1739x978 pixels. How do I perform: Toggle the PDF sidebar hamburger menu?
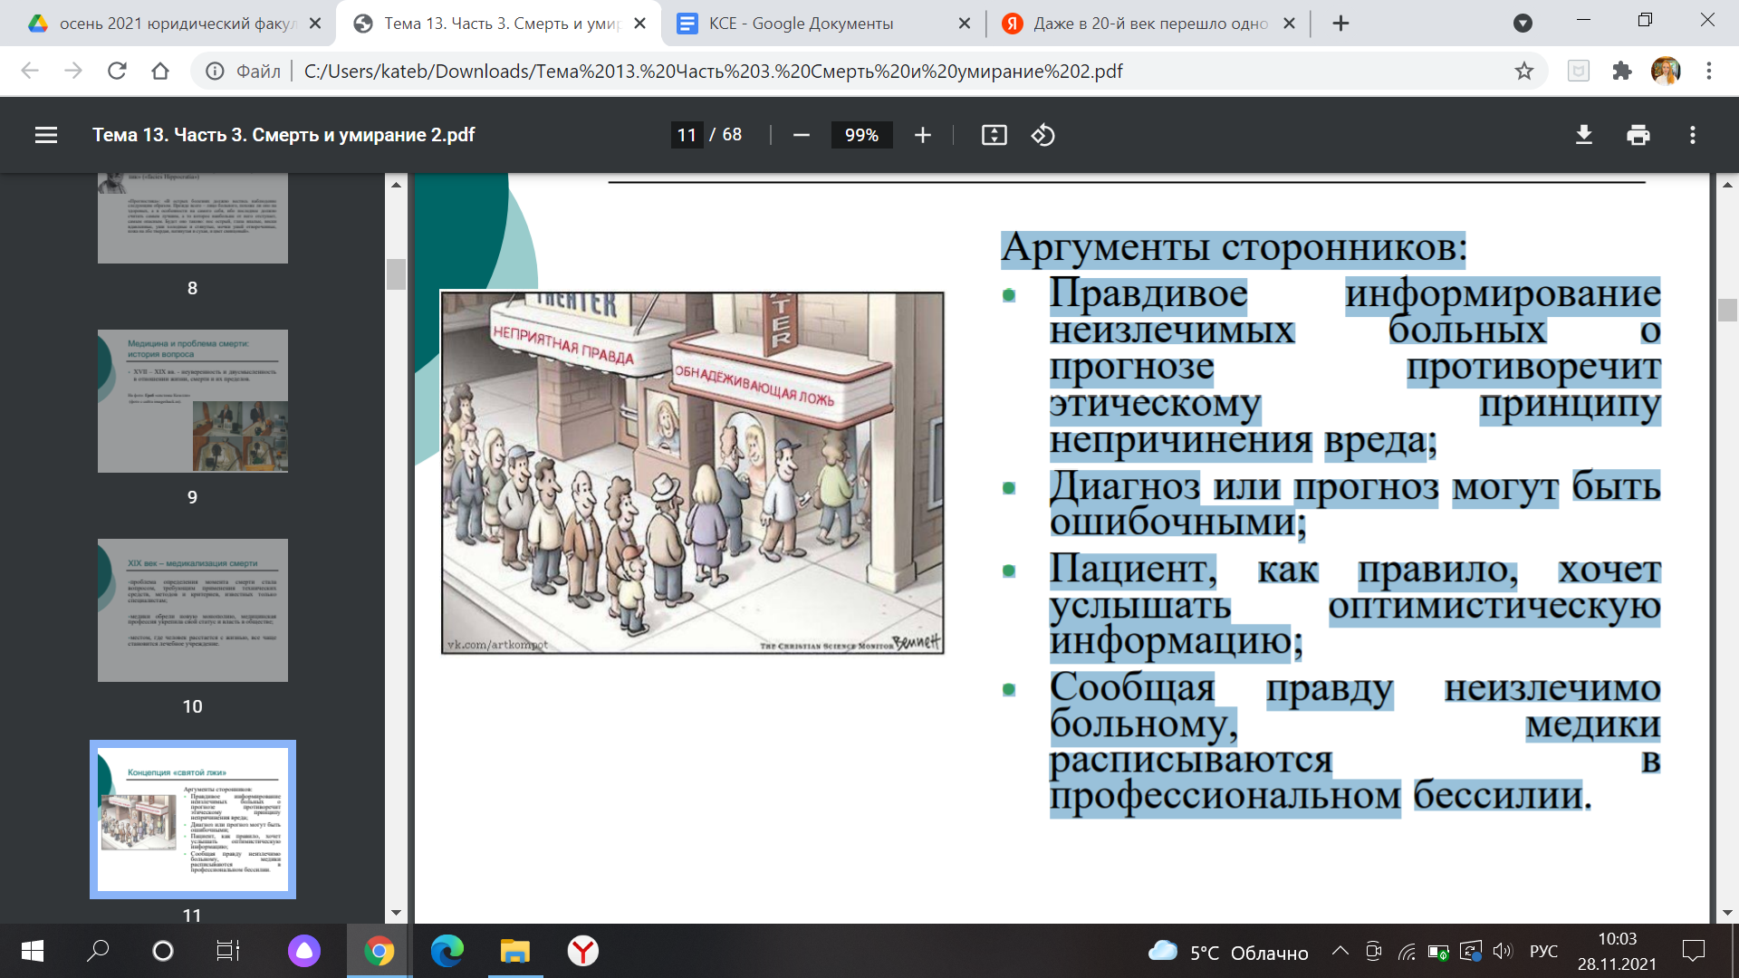coord(46,135)
